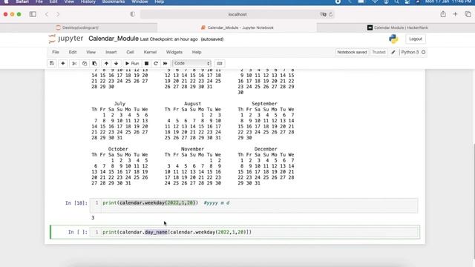
Task: Go forward in Safari history
Action: click(58, 14)
